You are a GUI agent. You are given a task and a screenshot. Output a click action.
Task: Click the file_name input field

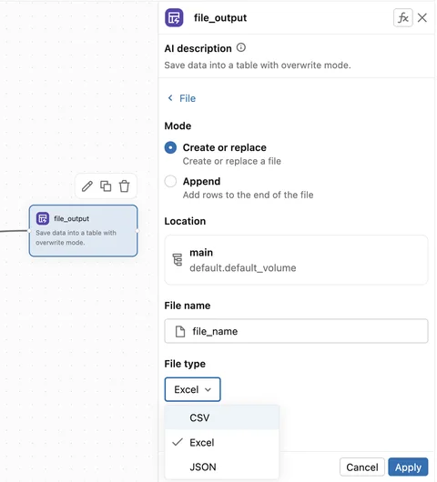pos(296,331)
